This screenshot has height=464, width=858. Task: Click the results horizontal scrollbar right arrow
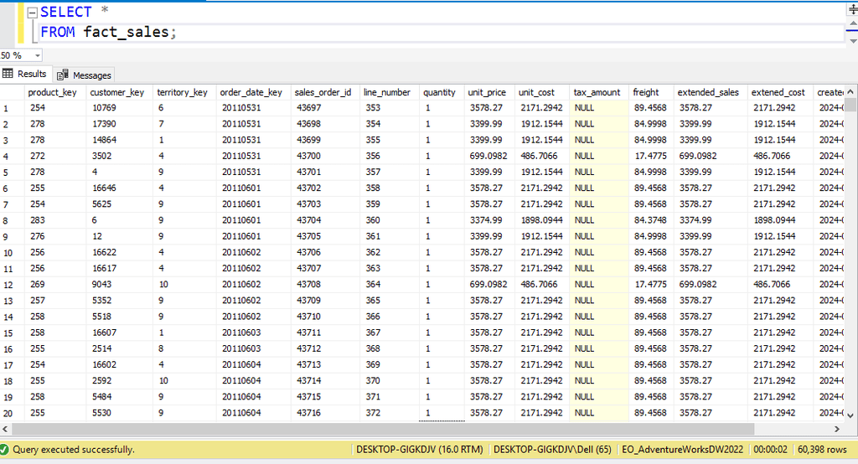(x=837, y=429)
